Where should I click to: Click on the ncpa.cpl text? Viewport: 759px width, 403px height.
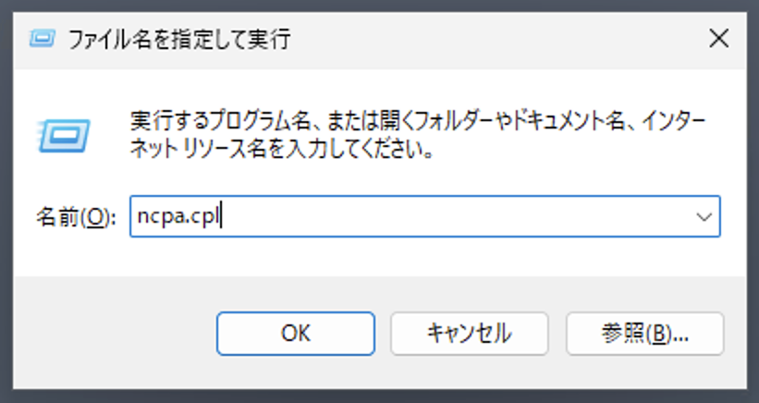tap(178, 216)
